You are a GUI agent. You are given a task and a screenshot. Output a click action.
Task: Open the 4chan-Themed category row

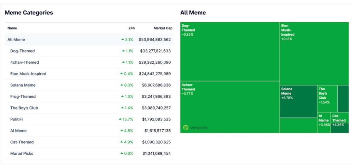coord(24,62)
